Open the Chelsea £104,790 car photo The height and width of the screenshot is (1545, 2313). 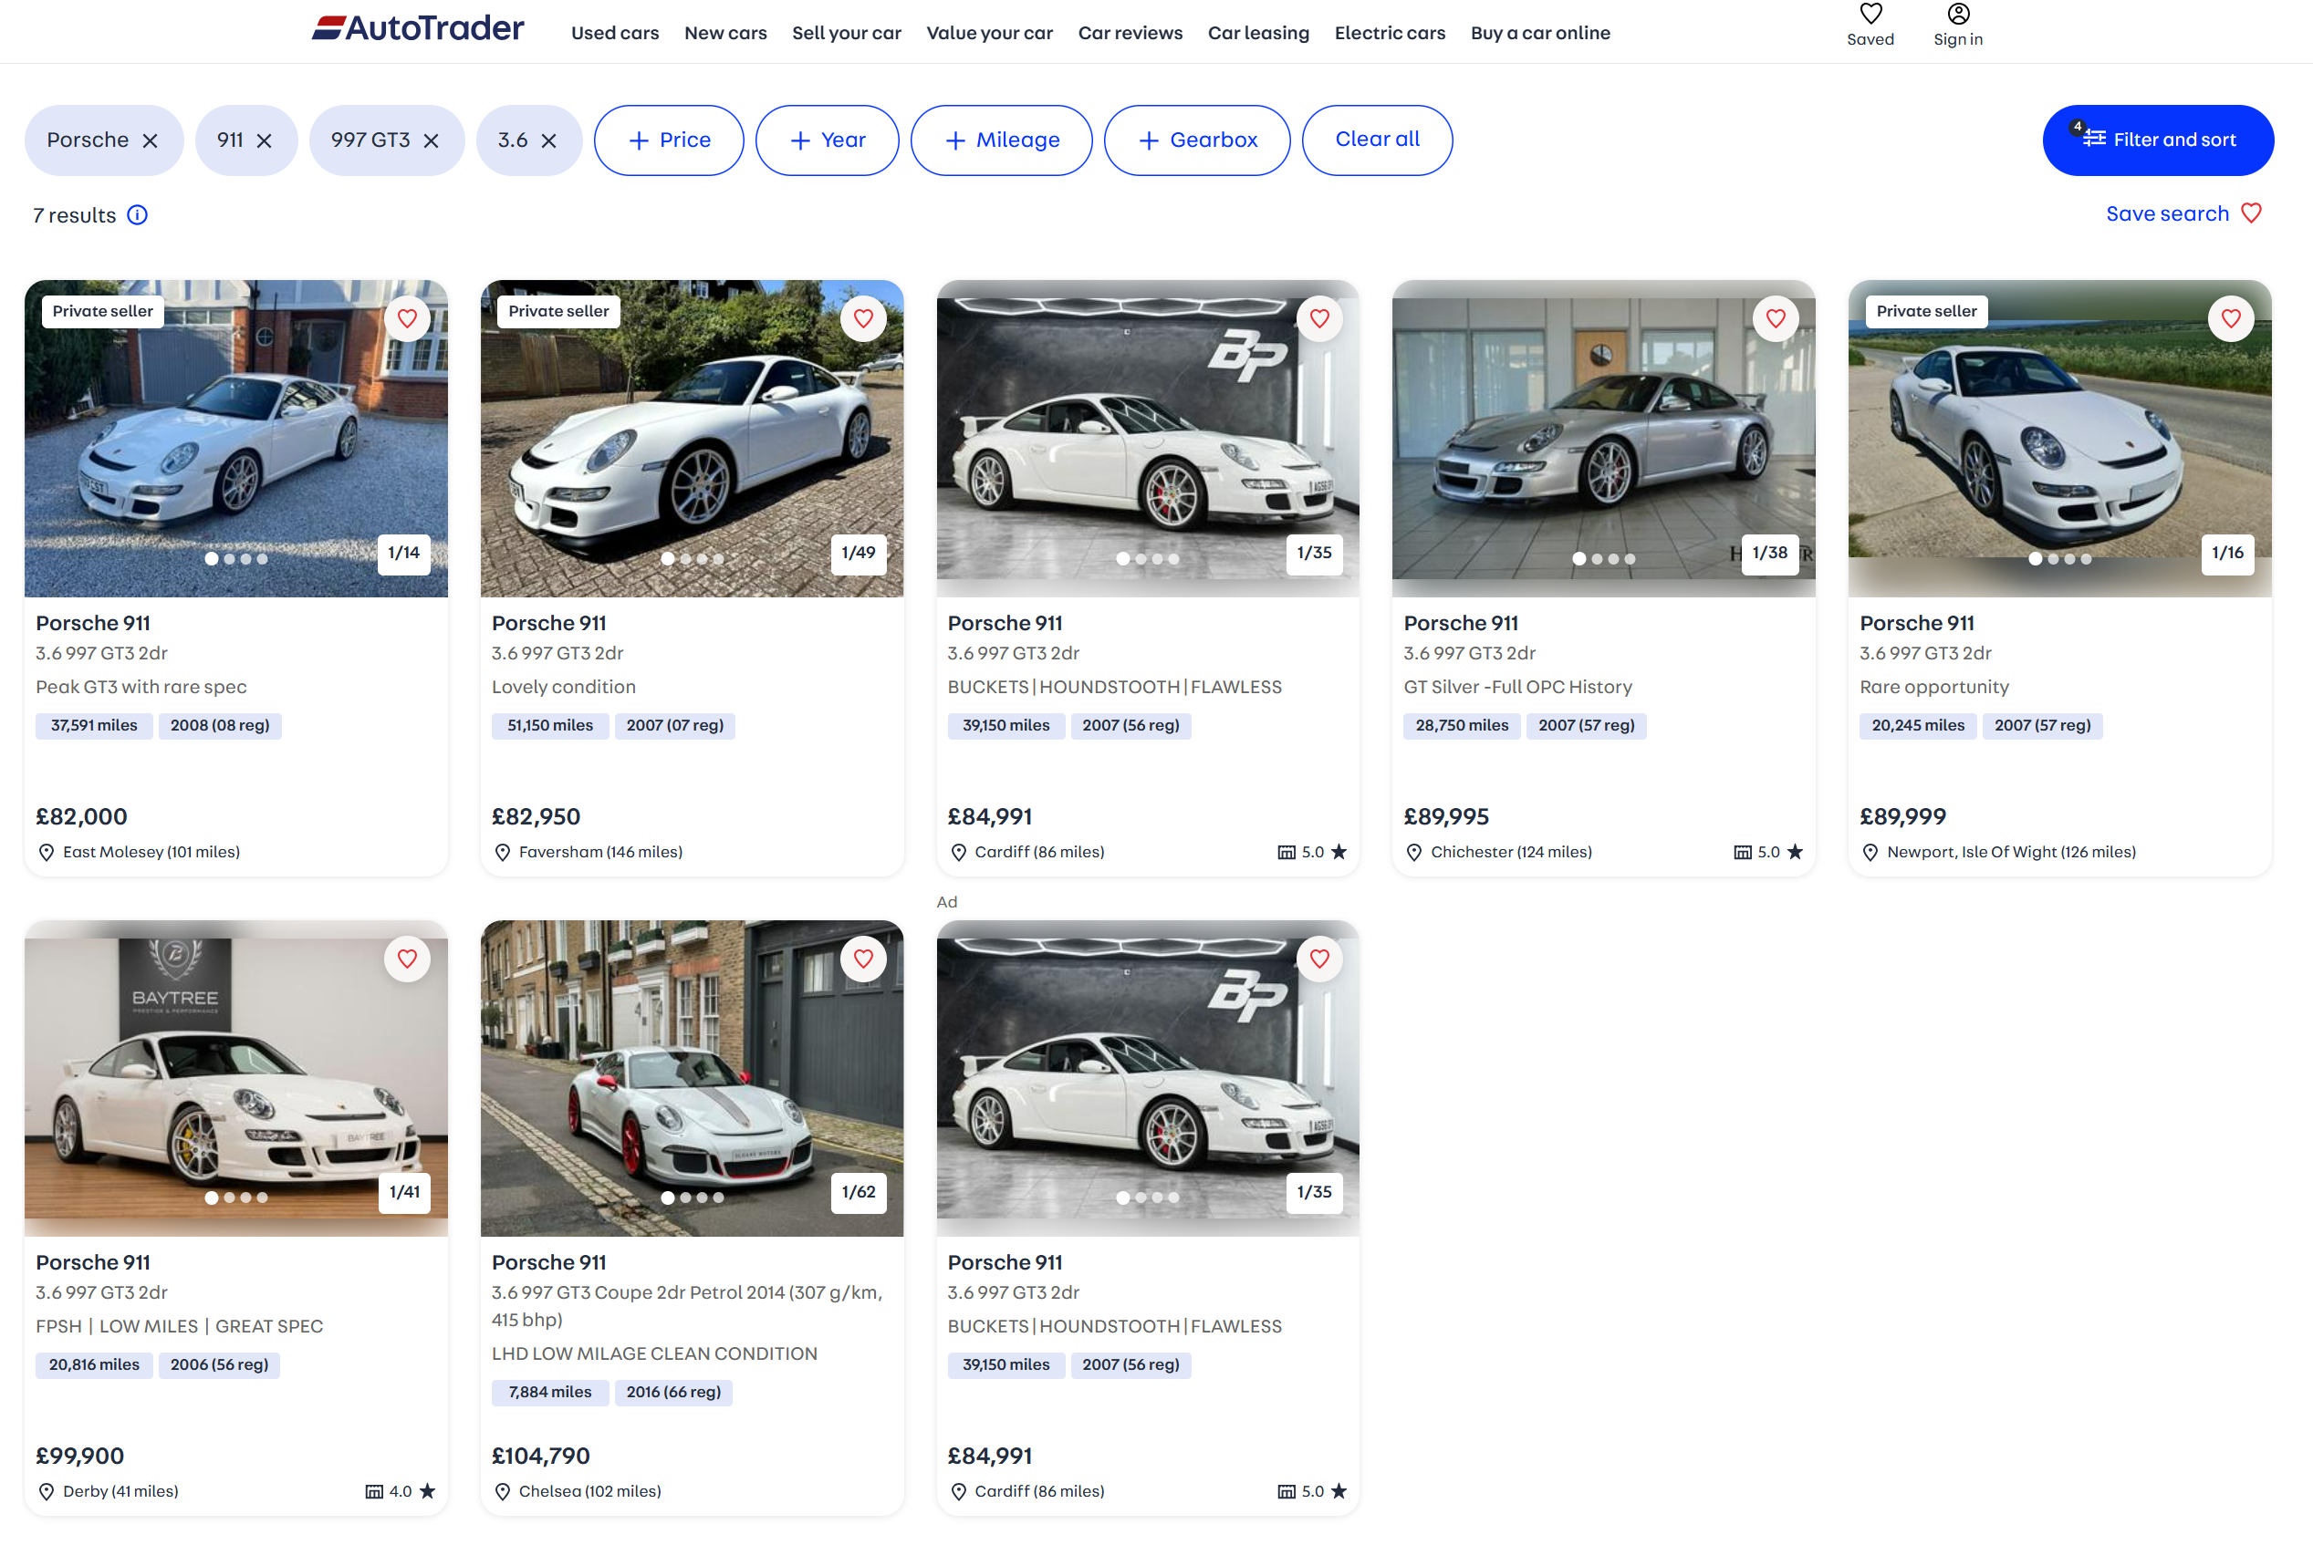(692, 1078)
